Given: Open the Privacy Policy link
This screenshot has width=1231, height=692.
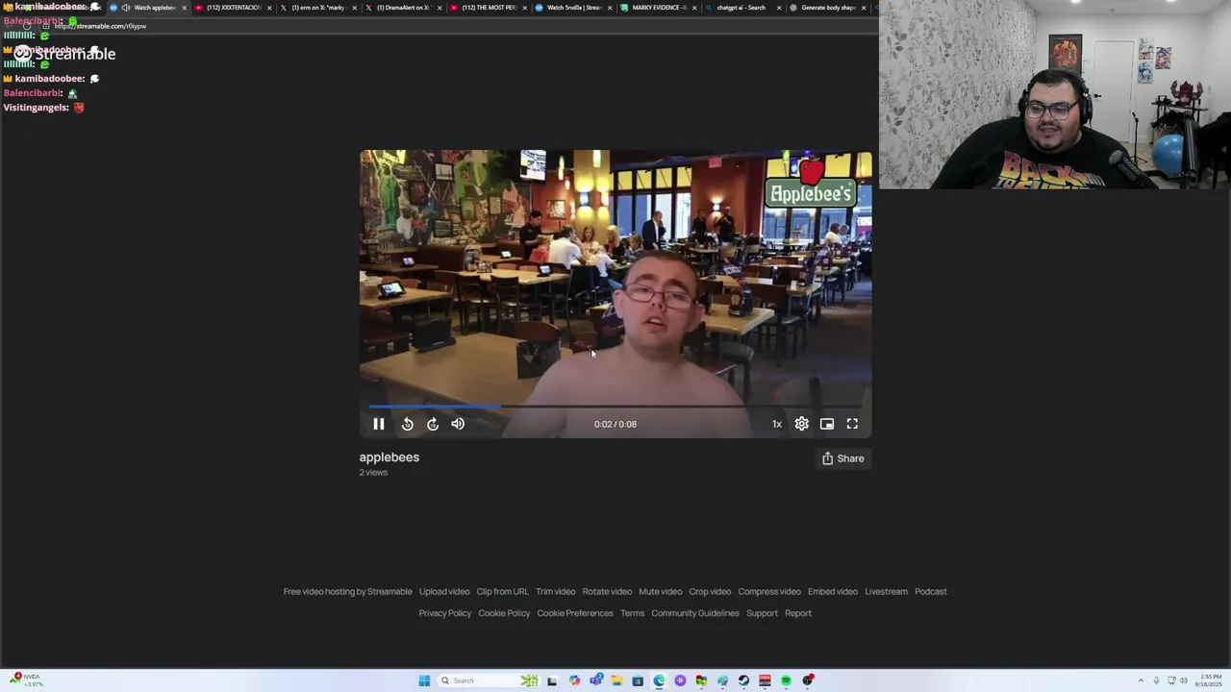Looking at the screenshot, I should tap(445, 613).
